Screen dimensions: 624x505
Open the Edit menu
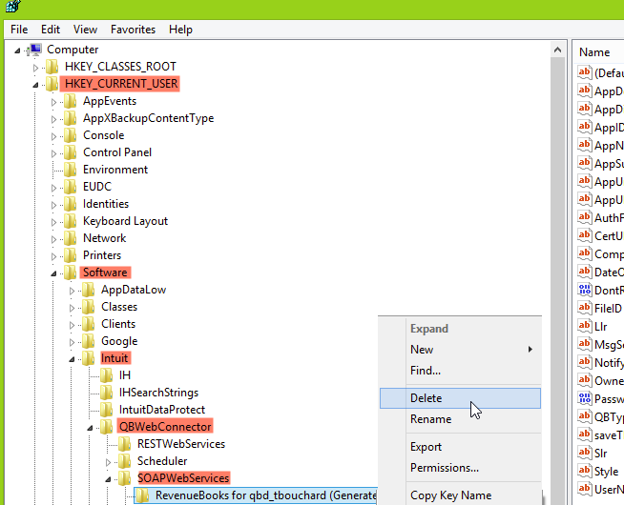click(x=51, y=30)
